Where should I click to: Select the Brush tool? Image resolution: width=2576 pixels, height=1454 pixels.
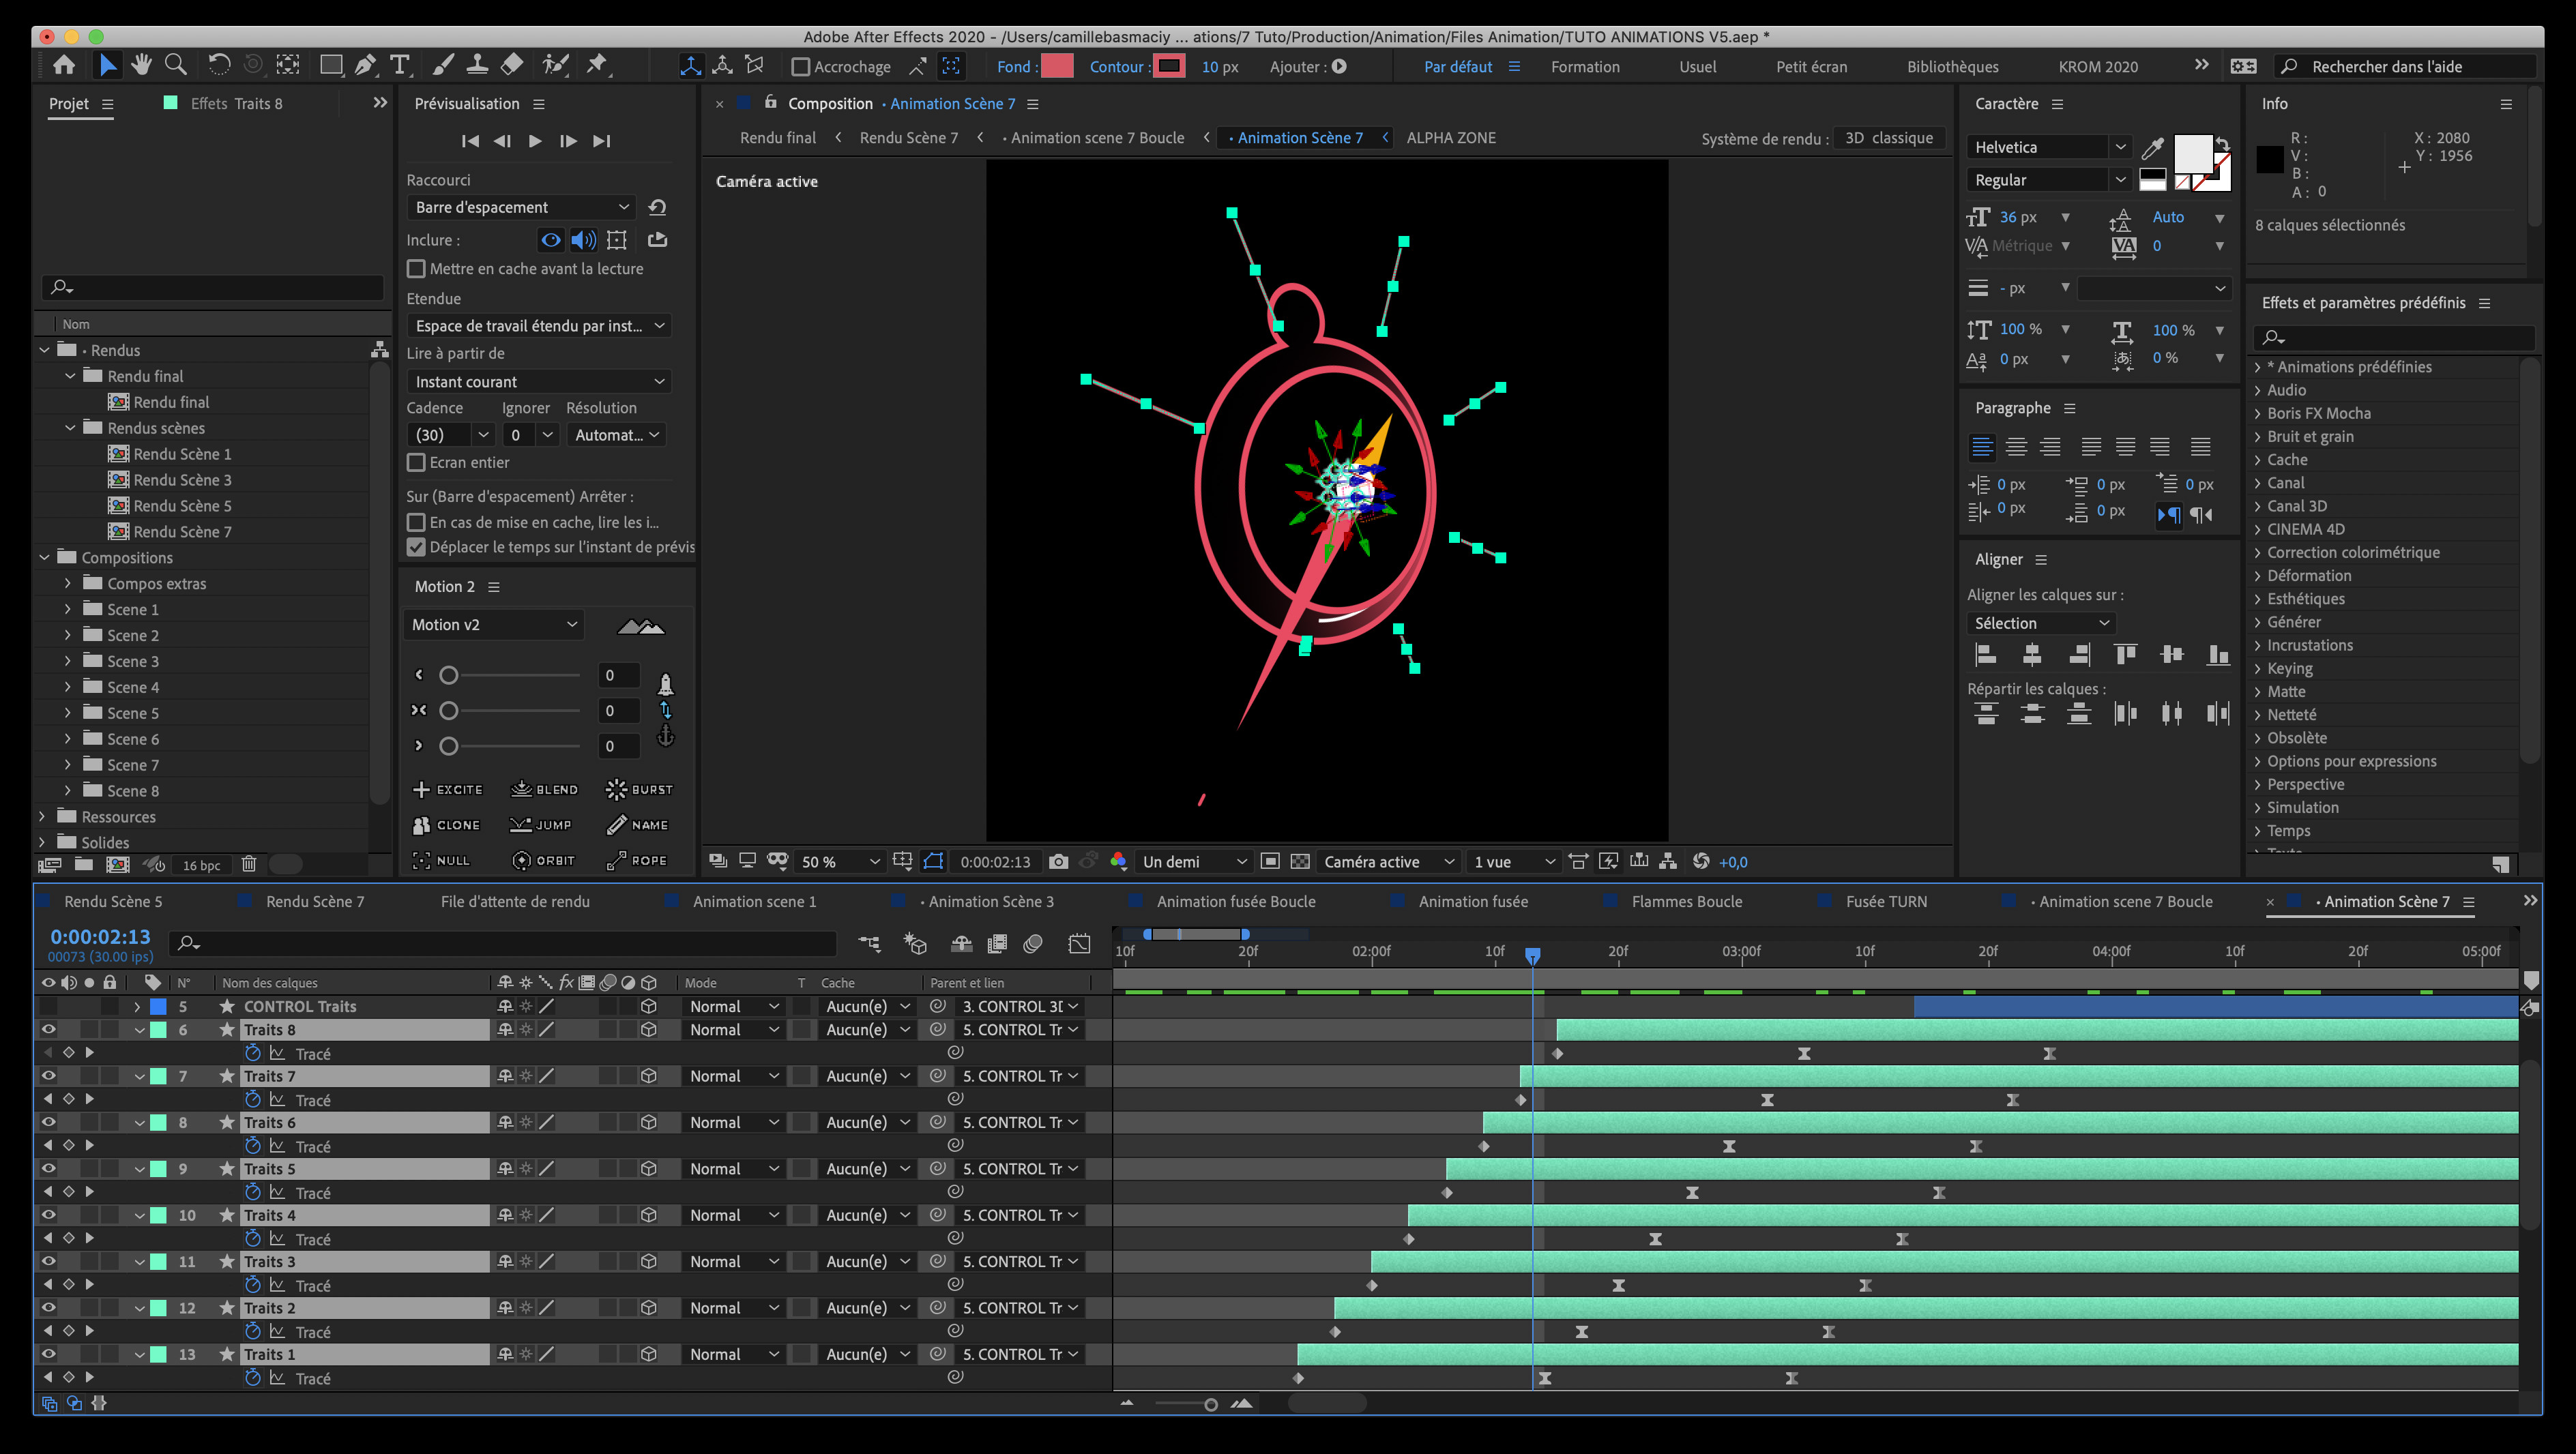coord(443,66)
